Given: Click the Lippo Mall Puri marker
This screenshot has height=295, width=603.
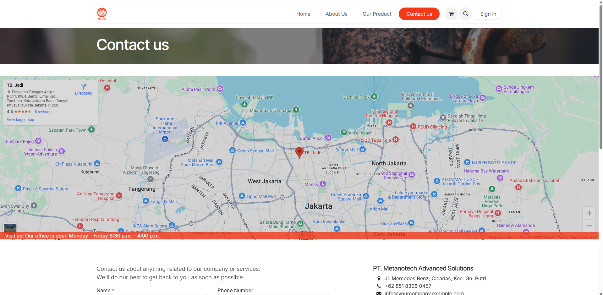Looking at the screenshot, I should [x=242, y=196].
